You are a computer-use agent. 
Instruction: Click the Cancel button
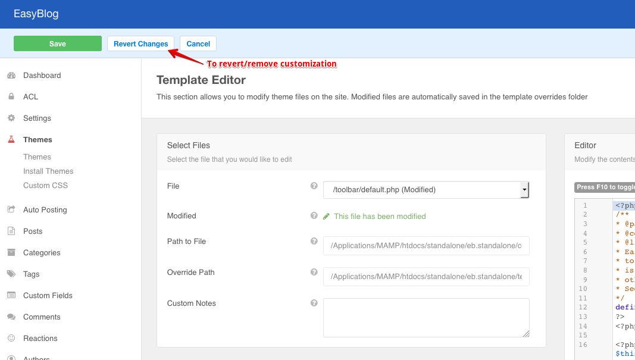[x=198, y=43]
